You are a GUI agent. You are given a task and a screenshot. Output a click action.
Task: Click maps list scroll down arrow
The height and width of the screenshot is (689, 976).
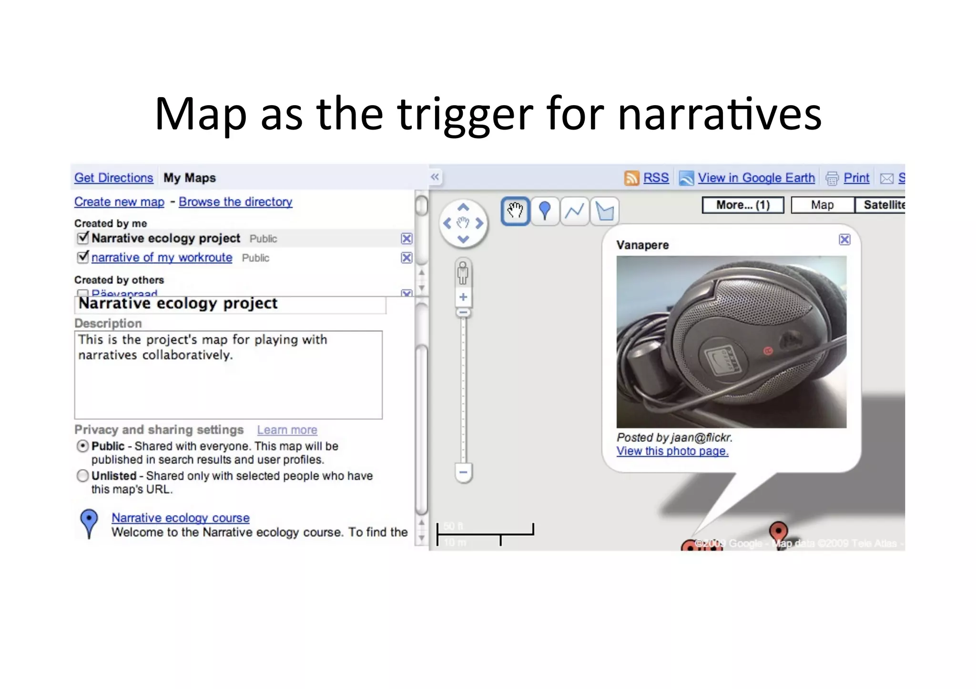pos(421,289)
